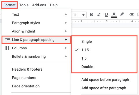139x95 pixels.
Task: Open the Tools menu
Action: point(24,5)
